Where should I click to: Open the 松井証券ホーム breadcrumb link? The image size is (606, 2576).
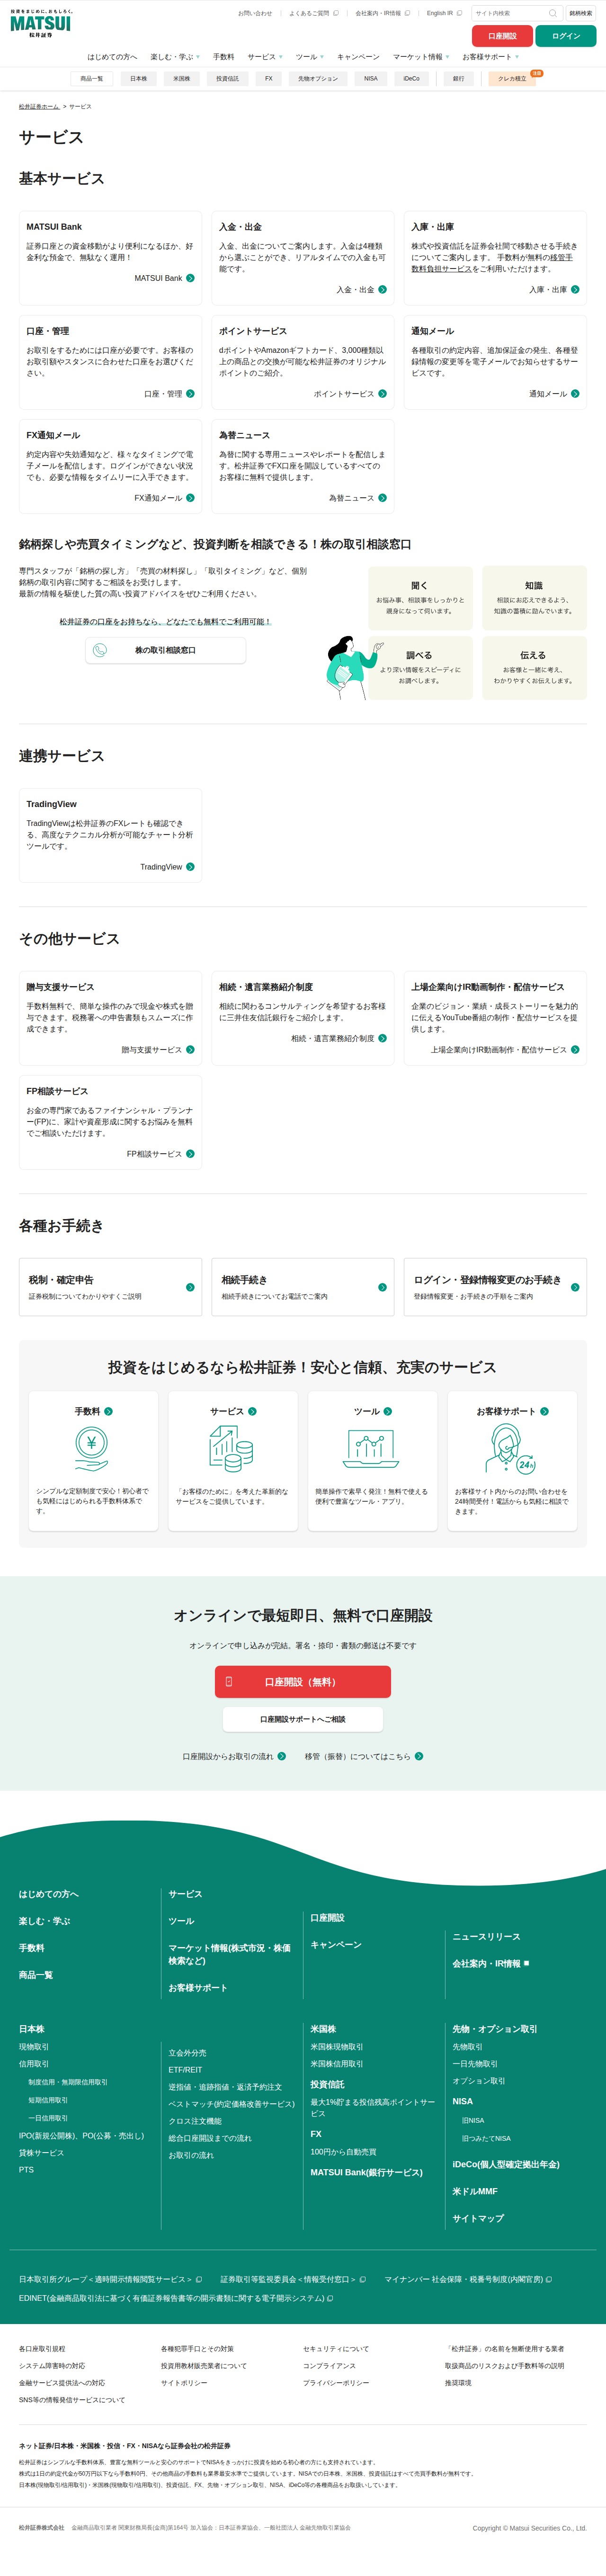[x=39, y=106]
